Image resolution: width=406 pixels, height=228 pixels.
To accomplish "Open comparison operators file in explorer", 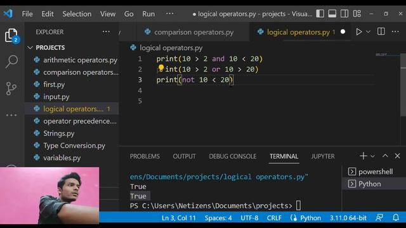I will pos(72,72).
